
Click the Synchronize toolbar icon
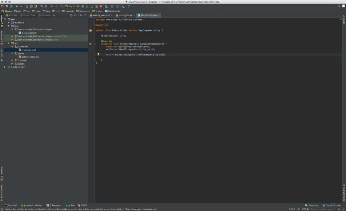pyautogui.click(x=11, y=7)
